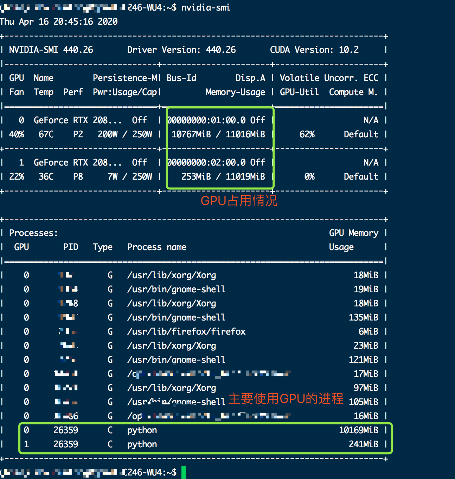Image resolution: width=455 pixels, height=479 pixels.
Task: Click the 'Memory-Usage' column header
Action: (236, 92)
